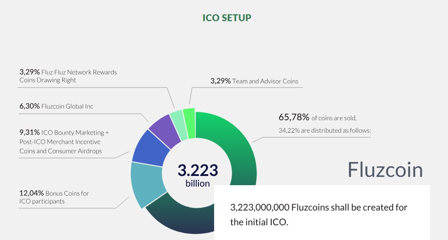Image resolution: width=448 pixels, height=240 pixels.
Task: Click the 34,22% are distributed as follows text
Action: [x=325, y=130]
